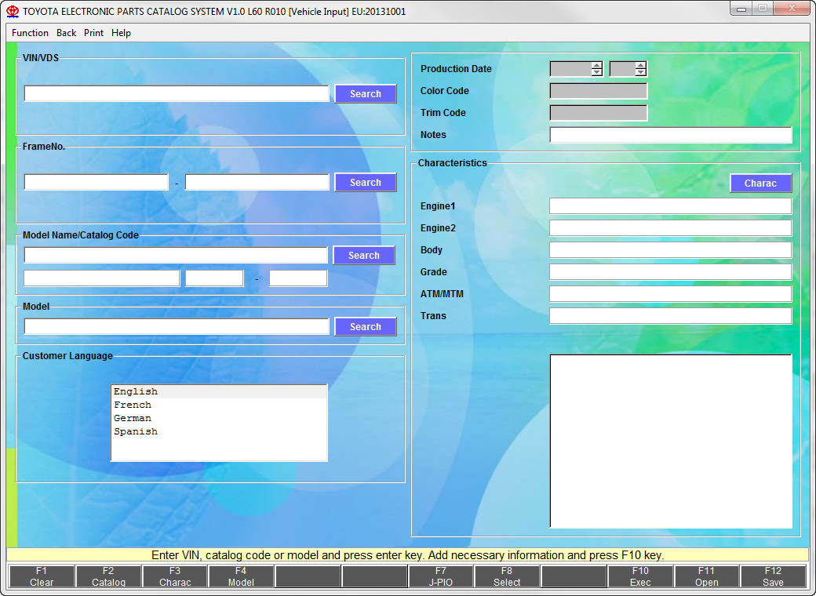
Task: Open the Function menu
Action: click(30, 33)
